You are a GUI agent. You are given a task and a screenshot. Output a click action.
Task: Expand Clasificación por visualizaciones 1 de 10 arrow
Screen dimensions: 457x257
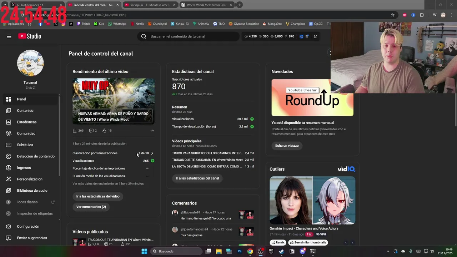pyautogui.click(x=152, y=153)
